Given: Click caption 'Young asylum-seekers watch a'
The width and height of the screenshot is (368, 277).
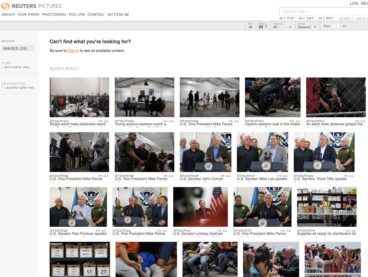Looking at the screenshot, I should pyautogui.click(x=140, y=124).
